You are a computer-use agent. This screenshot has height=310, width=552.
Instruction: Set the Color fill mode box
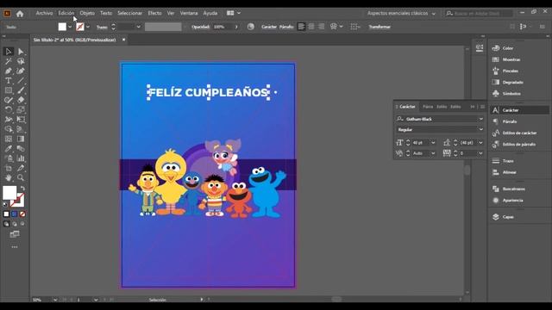click(6, 214)
